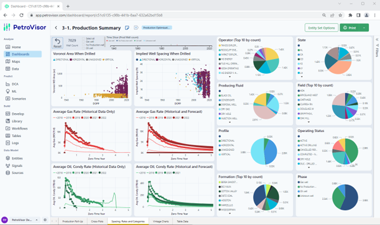Collapse the Filters side panel

click(377, 39)
